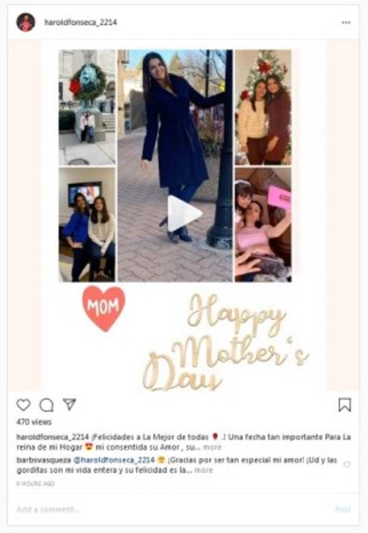This screenshot has height=533, width=368.
Task: Share post using paper plane icon
Action: coord(69,404)
